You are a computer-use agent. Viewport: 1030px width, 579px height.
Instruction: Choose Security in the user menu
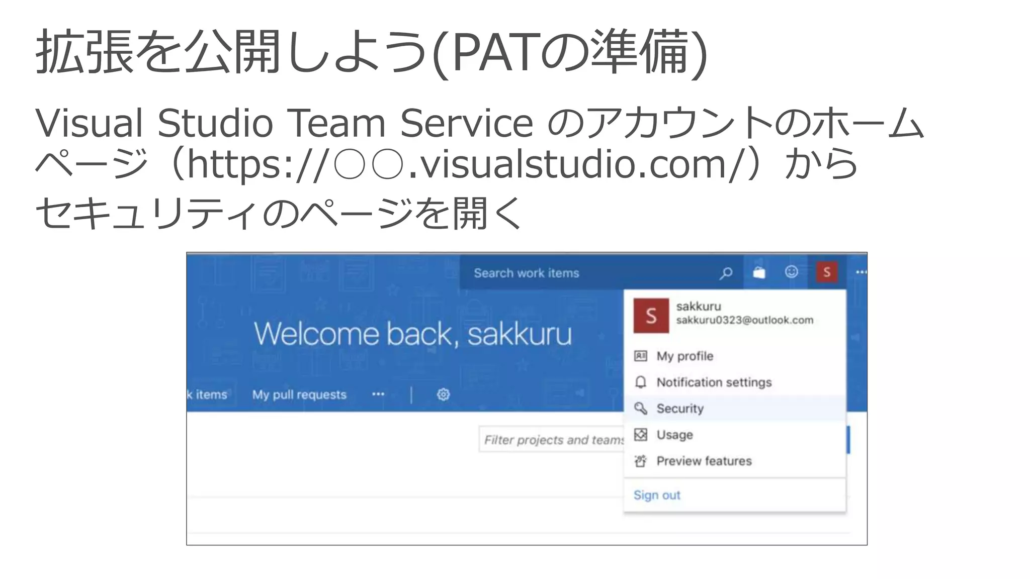pos(680,409)
